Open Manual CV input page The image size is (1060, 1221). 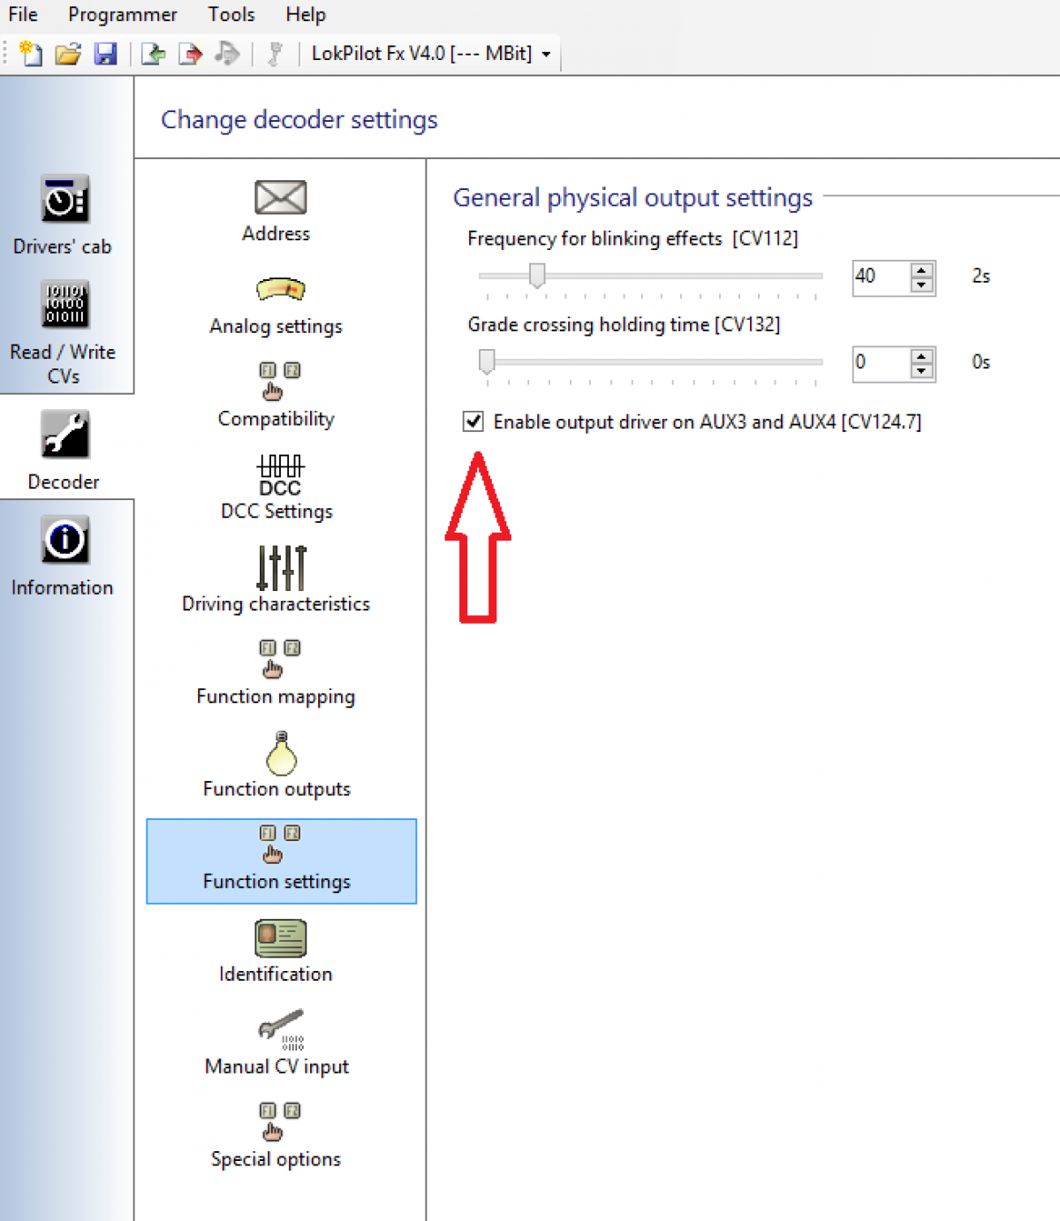(x=277, y=1043)
